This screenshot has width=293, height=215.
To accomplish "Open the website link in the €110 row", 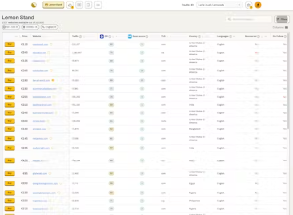I will 40,44.
